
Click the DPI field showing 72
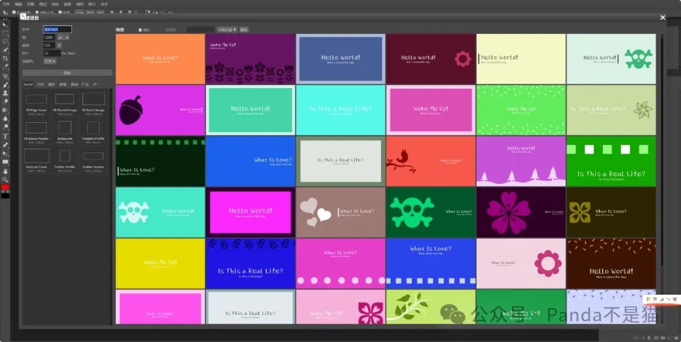(x=52, y=54)
